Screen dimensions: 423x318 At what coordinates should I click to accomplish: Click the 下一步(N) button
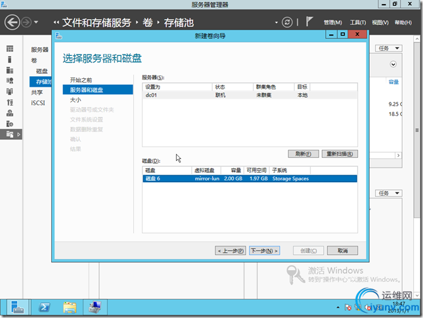pyautogui.click(x=264, y=250)
